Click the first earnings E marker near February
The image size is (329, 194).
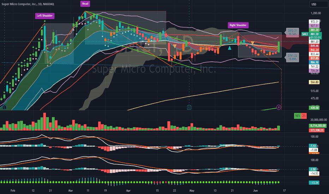(x=4, y=107)
